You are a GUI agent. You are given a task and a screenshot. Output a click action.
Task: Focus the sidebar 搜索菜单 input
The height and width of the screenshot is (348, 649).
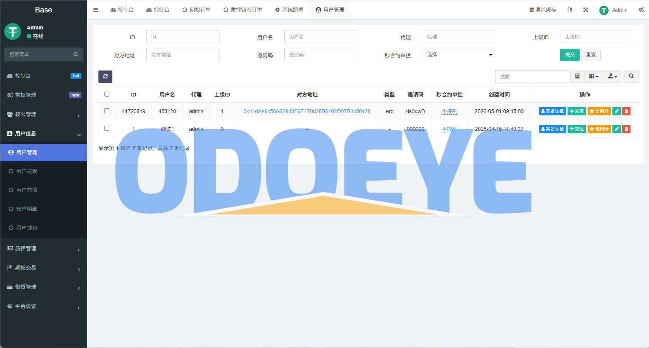point(38,54)
